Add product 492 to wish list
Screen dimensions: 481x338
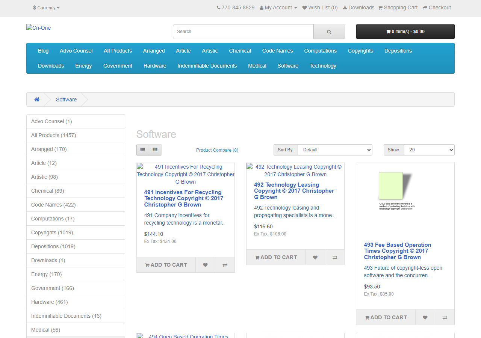coord(315,257)
